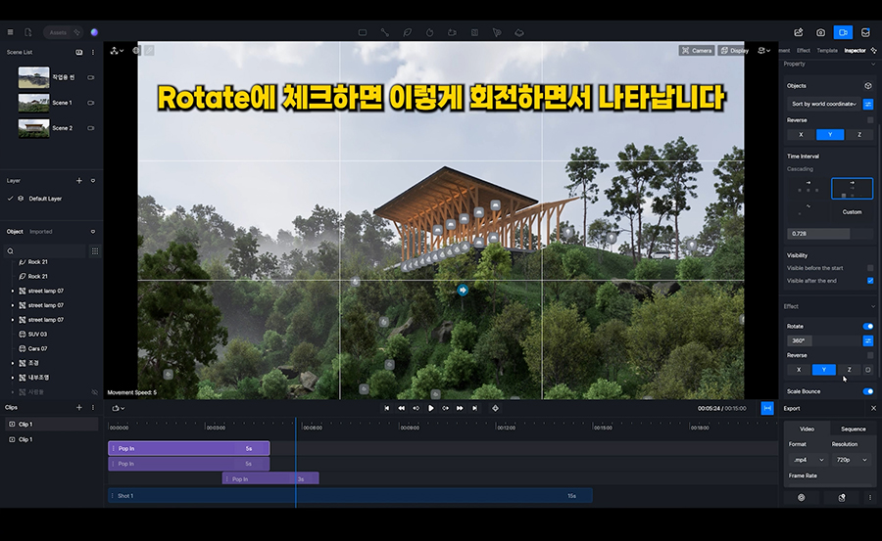Open Scene List more options menu
This screenshot has width=882, height=541.
[x=93, y=52]
